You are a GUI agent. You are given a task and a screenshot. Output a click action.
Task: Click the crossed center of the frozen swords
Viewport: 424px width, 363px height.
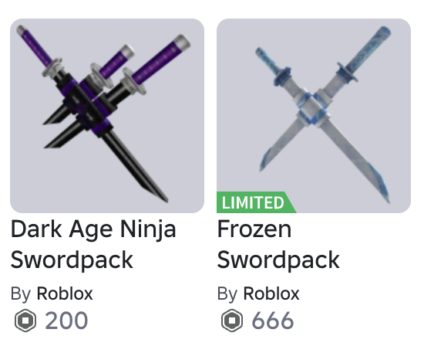pyautogui.click(x=313, y=110)
